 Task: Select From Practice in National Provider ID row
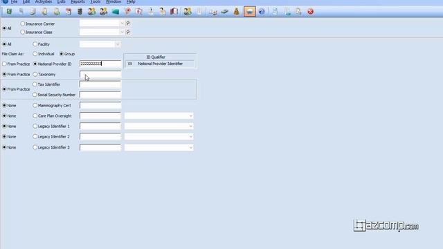4,64
